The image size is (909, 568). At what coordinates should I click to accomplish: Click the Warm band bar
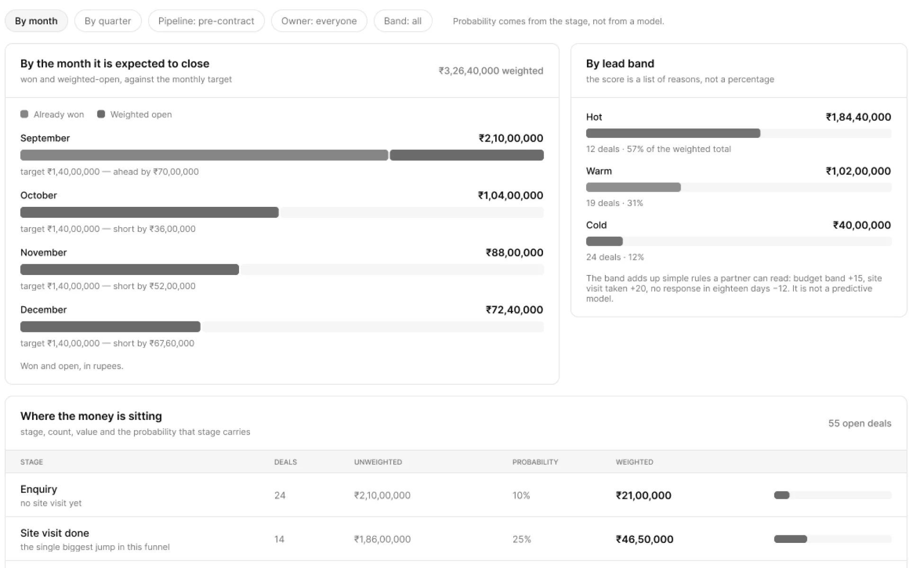pyautogui.click(x=739, y=187)
